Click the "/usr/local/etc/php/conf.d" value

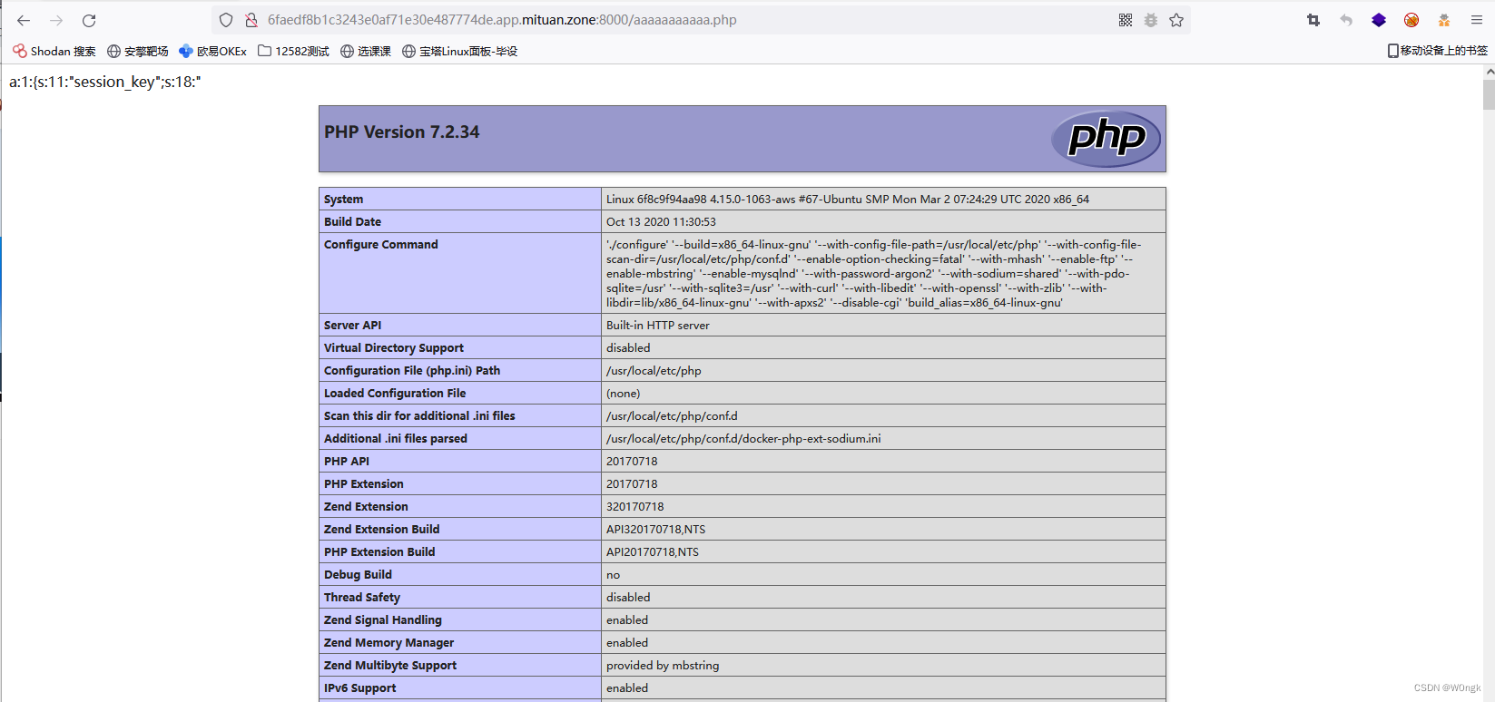672,416
